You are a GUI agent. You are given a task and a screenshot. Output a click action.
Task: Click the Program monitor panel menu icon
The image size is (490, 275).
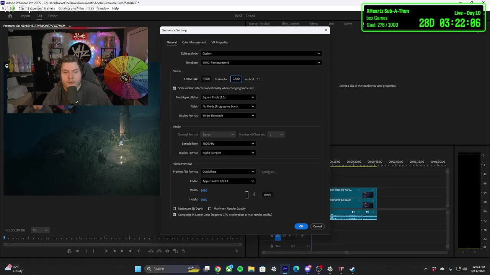pos(69,26)
